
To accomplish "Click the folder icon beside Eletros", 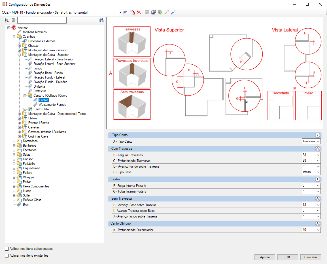I will 25,118.
